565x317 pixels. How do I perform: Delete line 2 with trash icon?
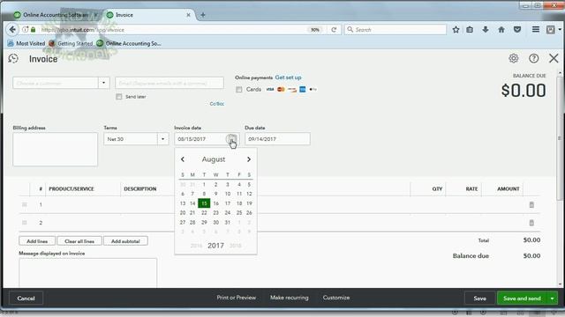(x=531, y=223)
